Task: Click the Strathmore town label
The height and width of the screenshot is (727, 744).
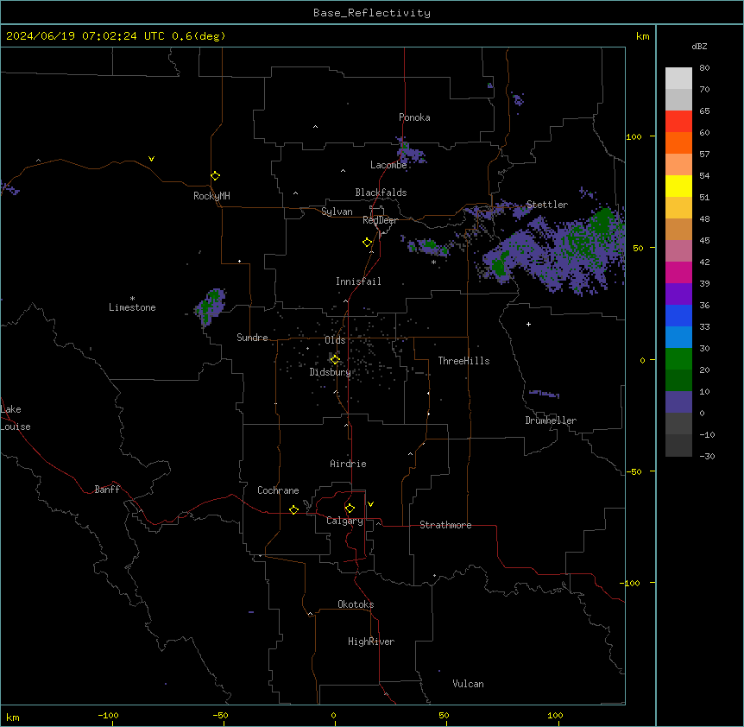Action: (x=445, y=525)
